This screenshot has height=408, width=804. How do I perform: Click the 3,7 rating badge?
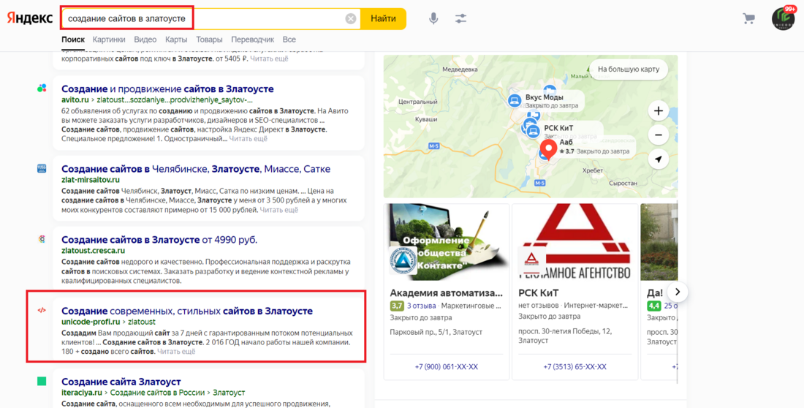(x=397, y=306)
